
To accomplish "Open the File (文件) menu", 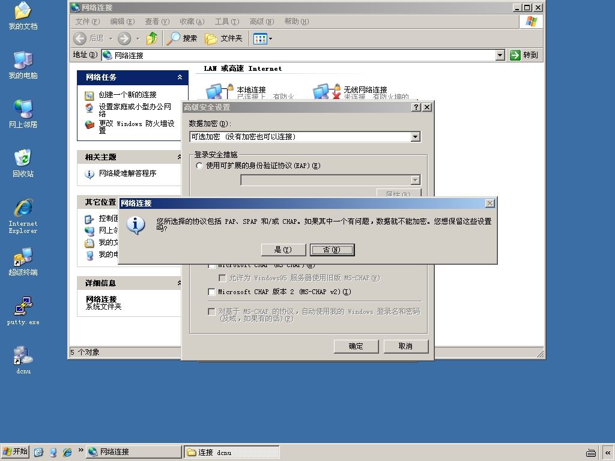I will pos(88,22).
